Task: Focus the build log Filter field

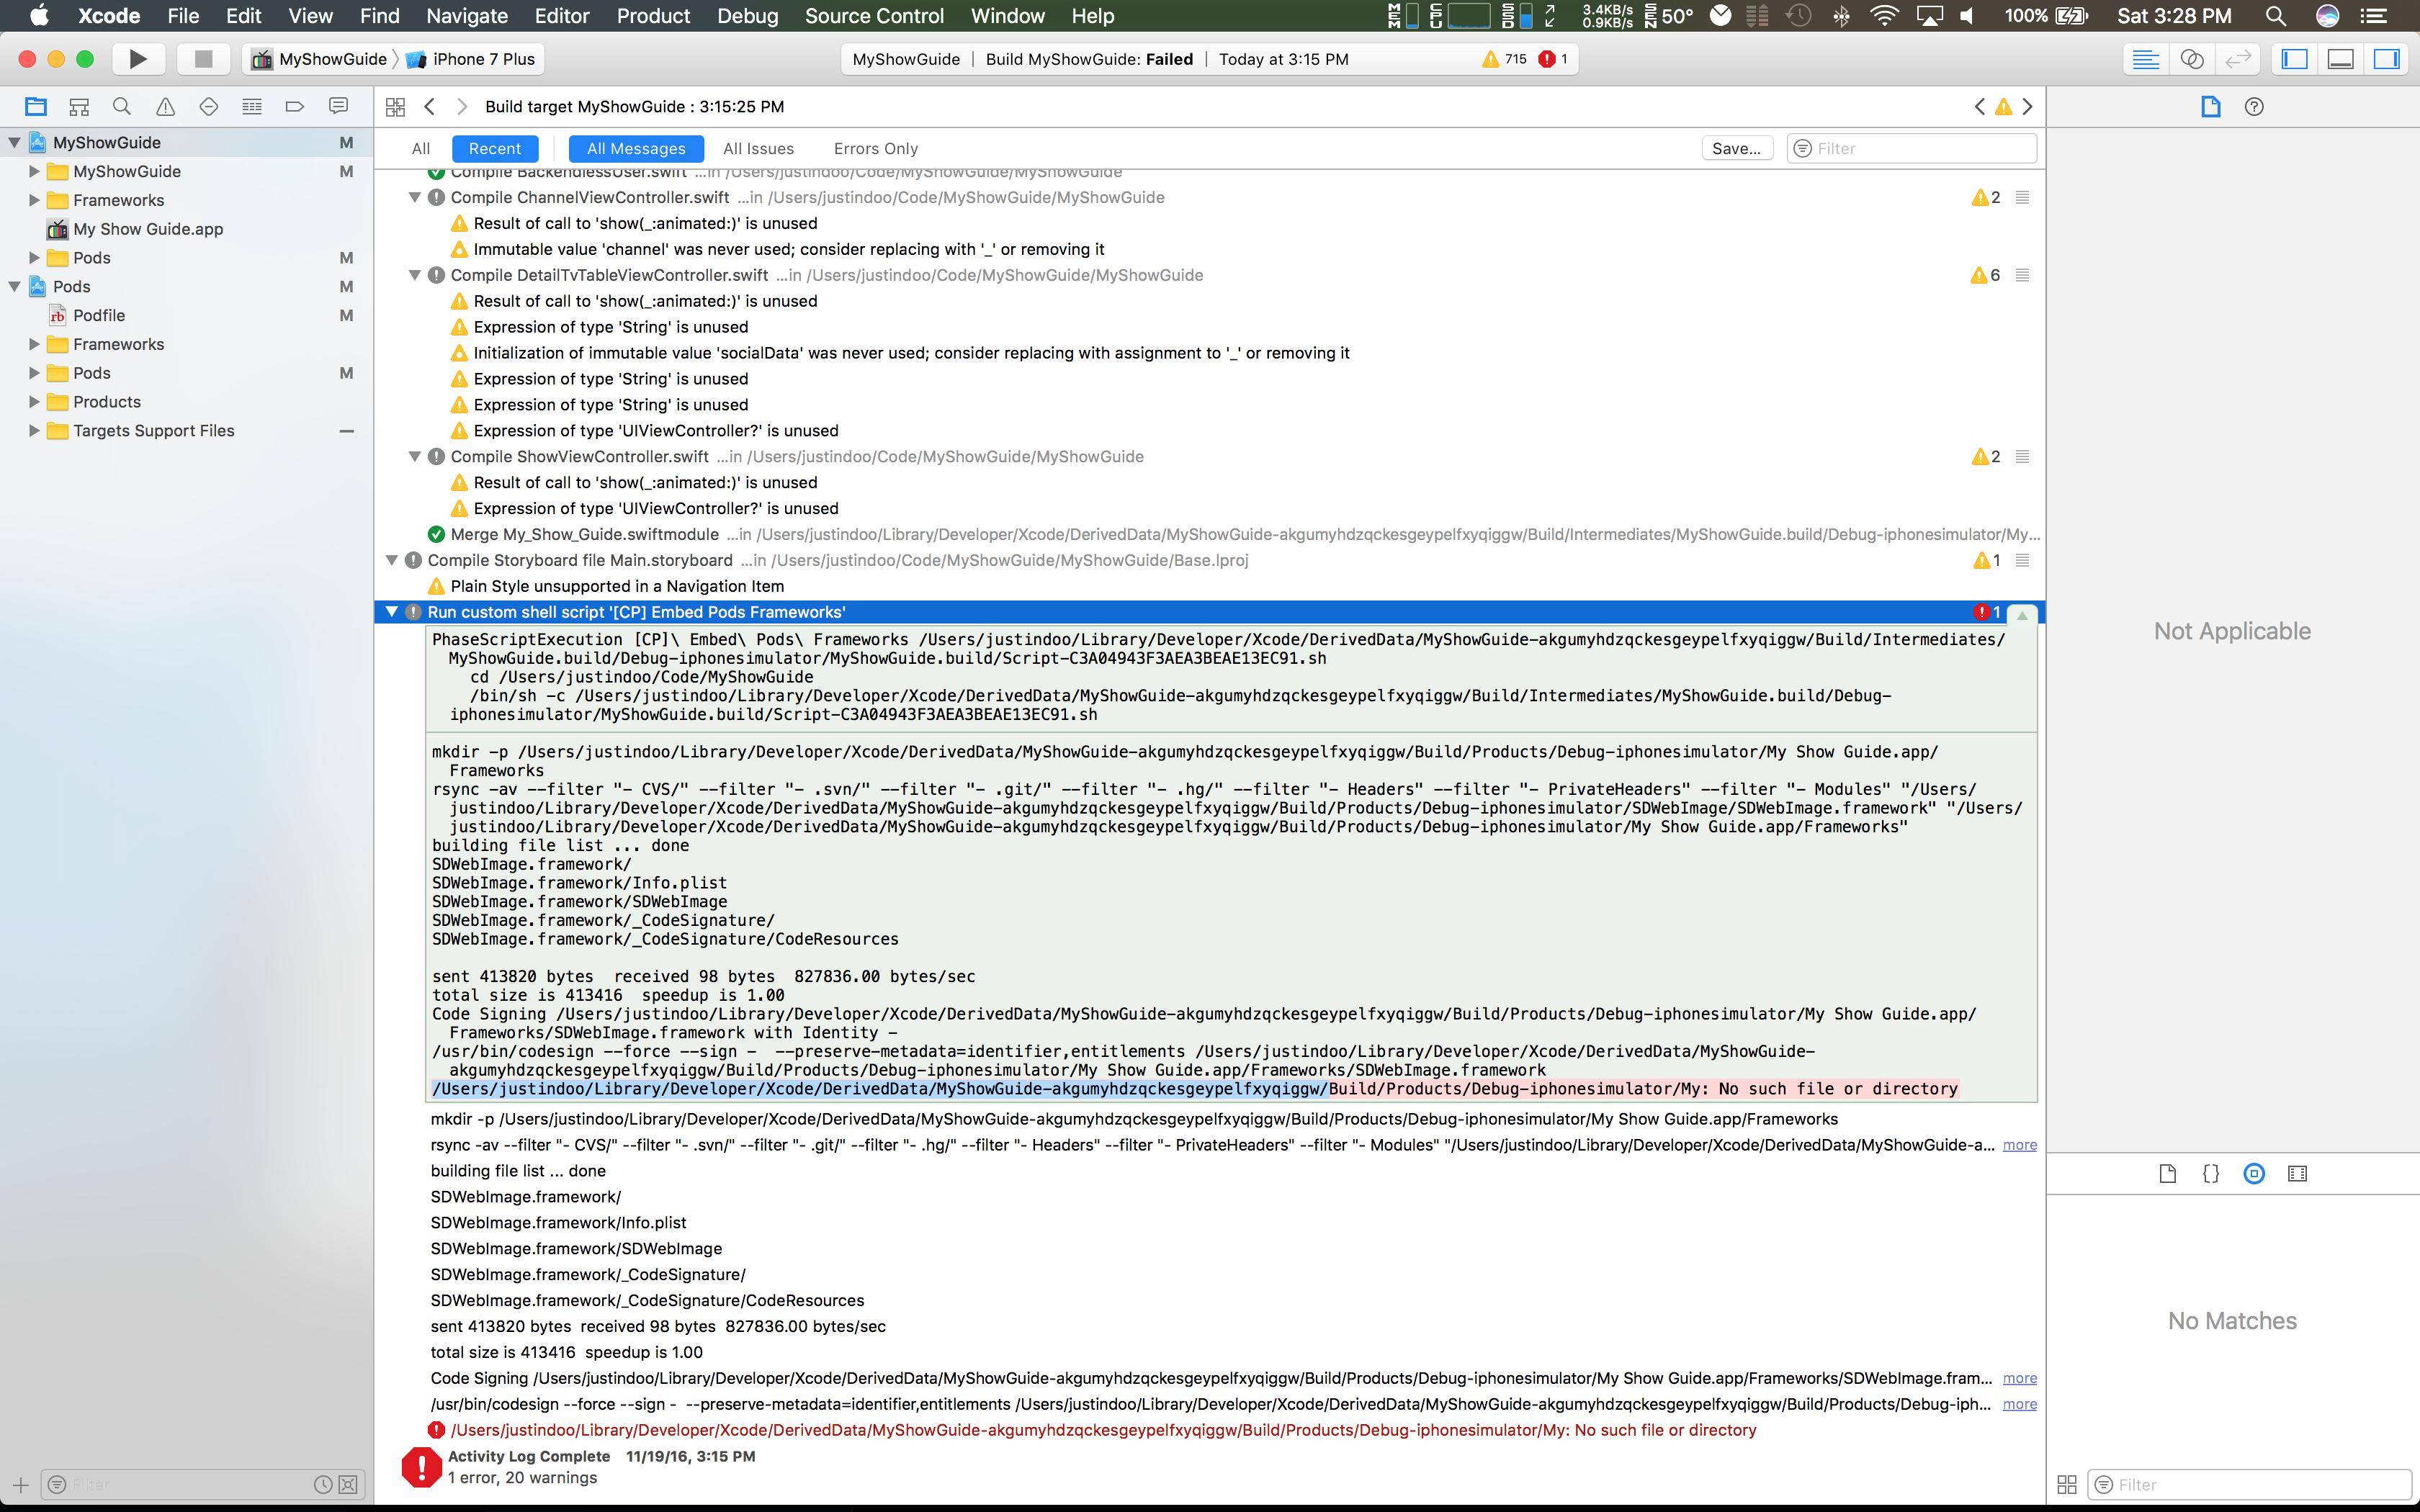Action: (x=1911, y=148)
